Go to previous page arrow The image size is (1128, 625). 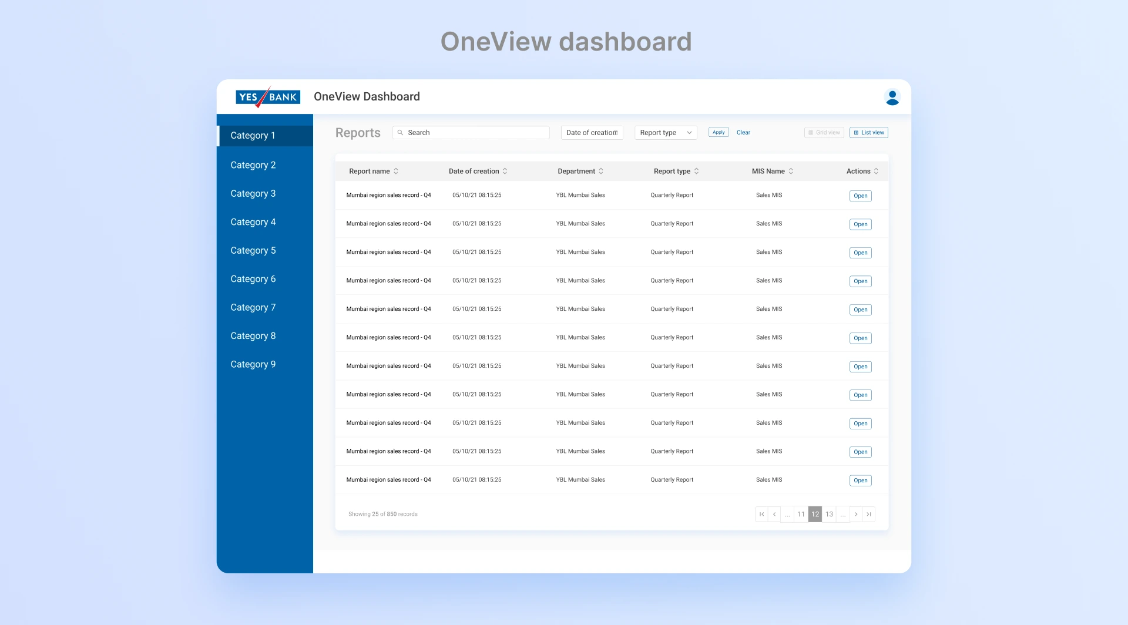[775, 514]
